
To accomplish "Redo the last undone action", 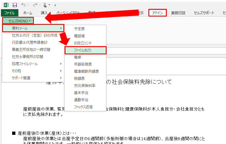I will 35,5.
